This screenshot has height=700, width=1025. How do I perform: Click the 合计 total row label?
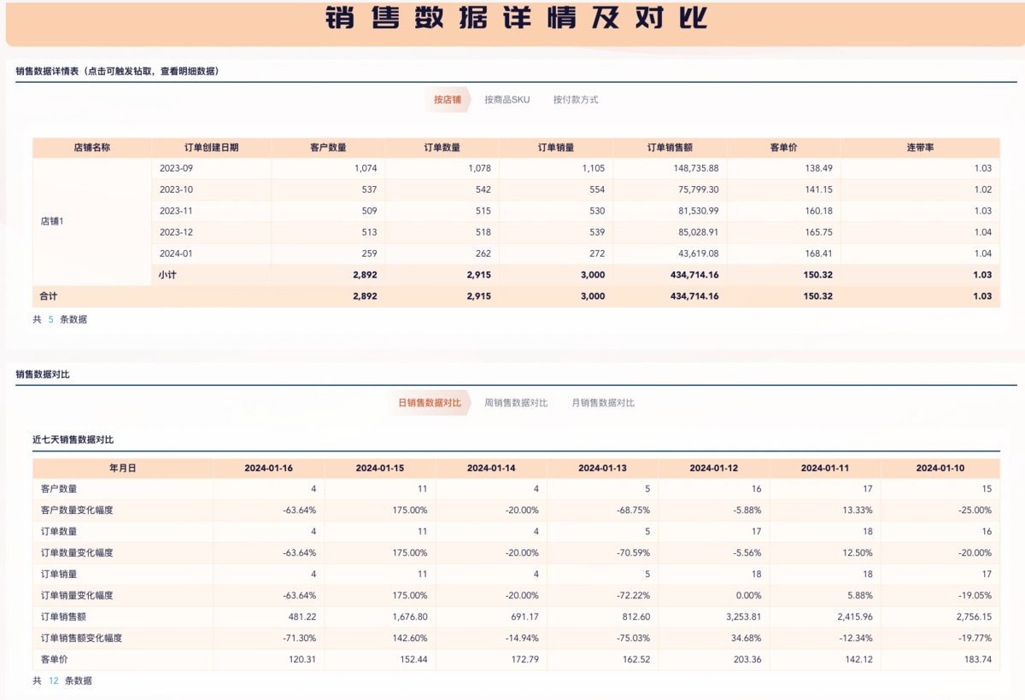point(49,296)
